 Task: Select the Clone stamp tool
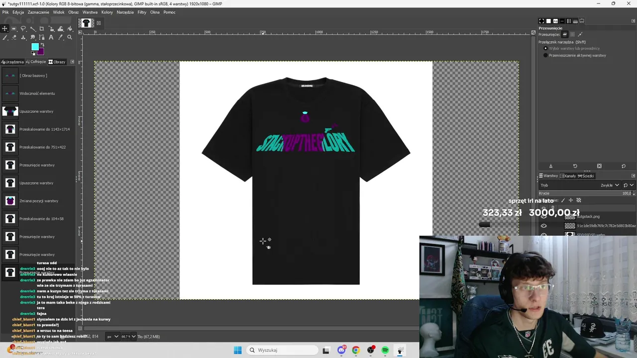point(23,37)
